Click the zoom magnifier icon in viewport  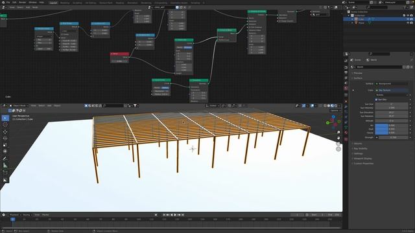[338, 132]
